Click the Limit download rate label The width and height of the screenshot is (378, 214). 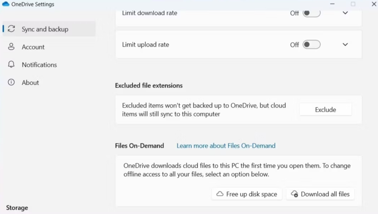click(x=150, y=13)
